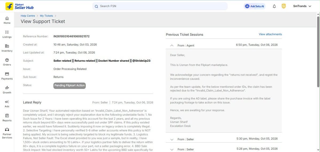320x152 pixels.
Task: Click the 6:50 pm, Tuesday session timestamp
Action: tap(257, 45)
